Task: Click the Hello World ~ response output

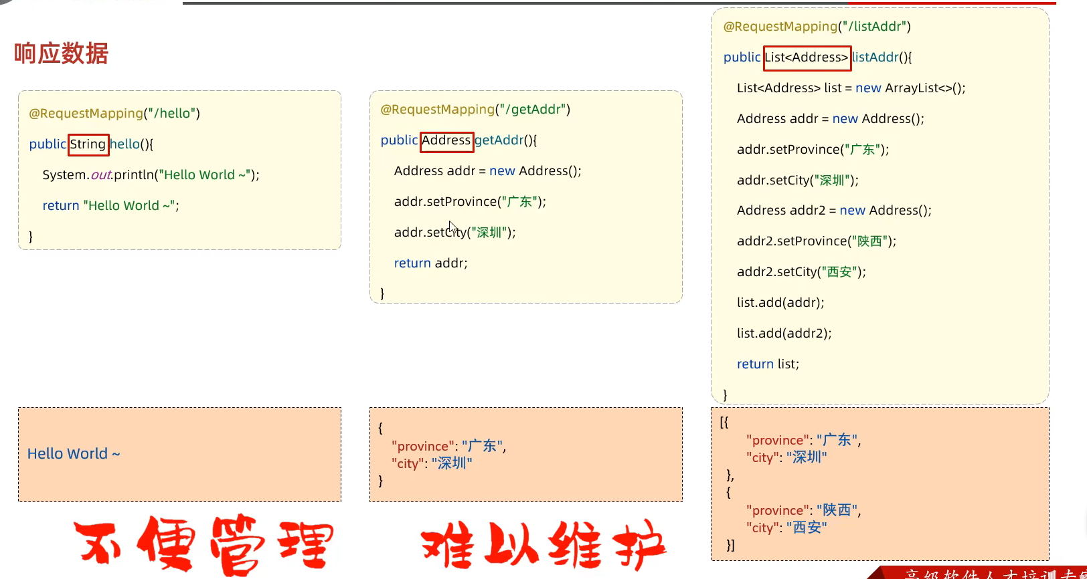Action: 74,454
